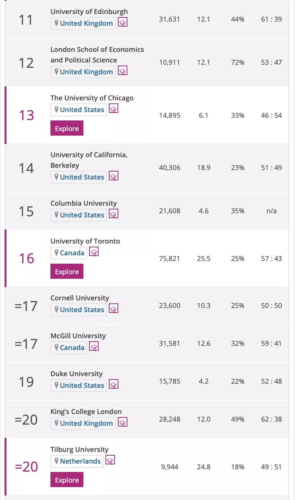Click the graduation cap icon for Tilburg University

110,460
